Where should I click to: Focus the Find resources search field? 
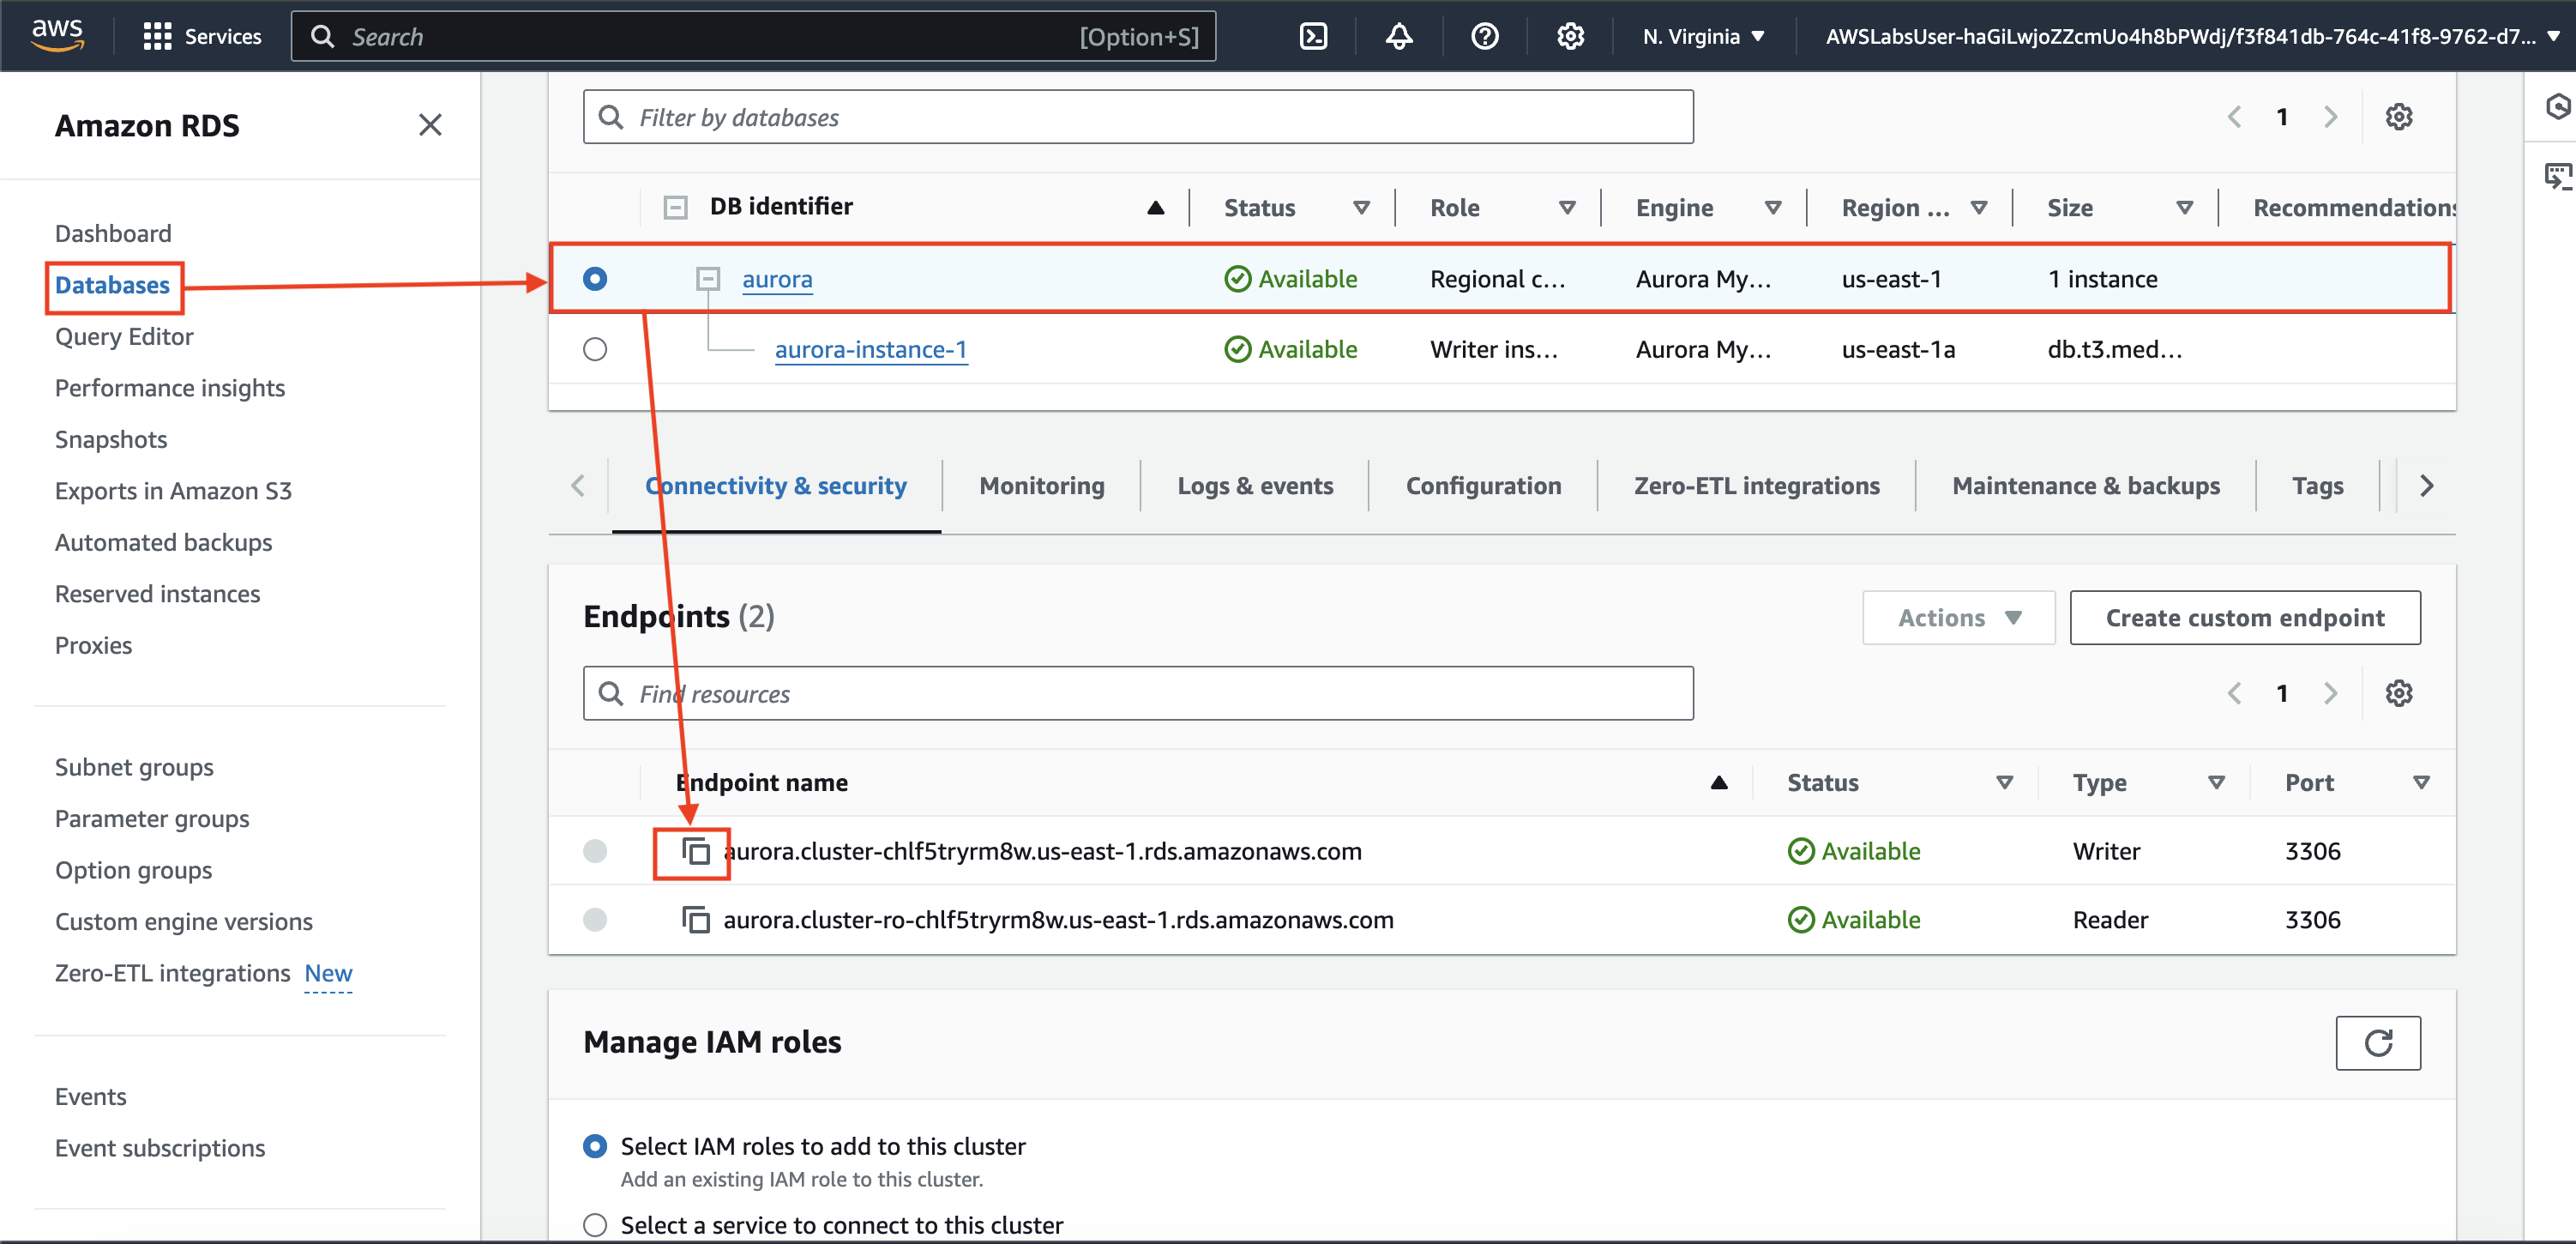click(x=1138, y=693)
